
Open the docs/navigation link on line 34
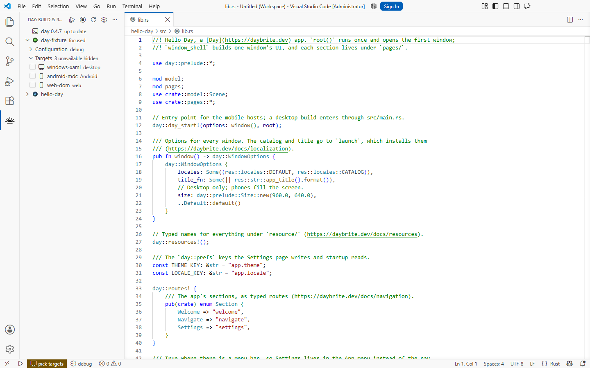click(351, 296)
